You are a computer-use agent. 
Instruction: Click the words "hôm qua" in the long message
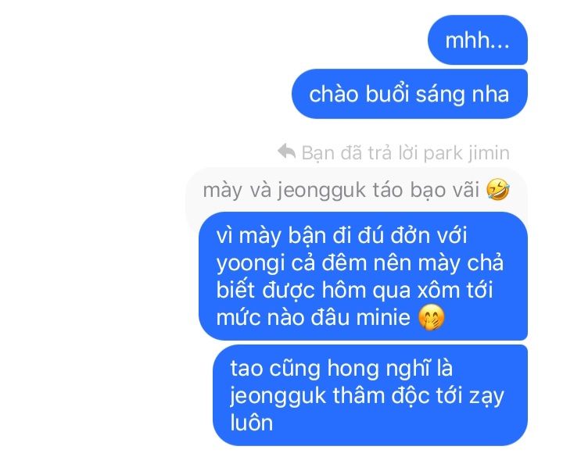(x=366, y=291)
